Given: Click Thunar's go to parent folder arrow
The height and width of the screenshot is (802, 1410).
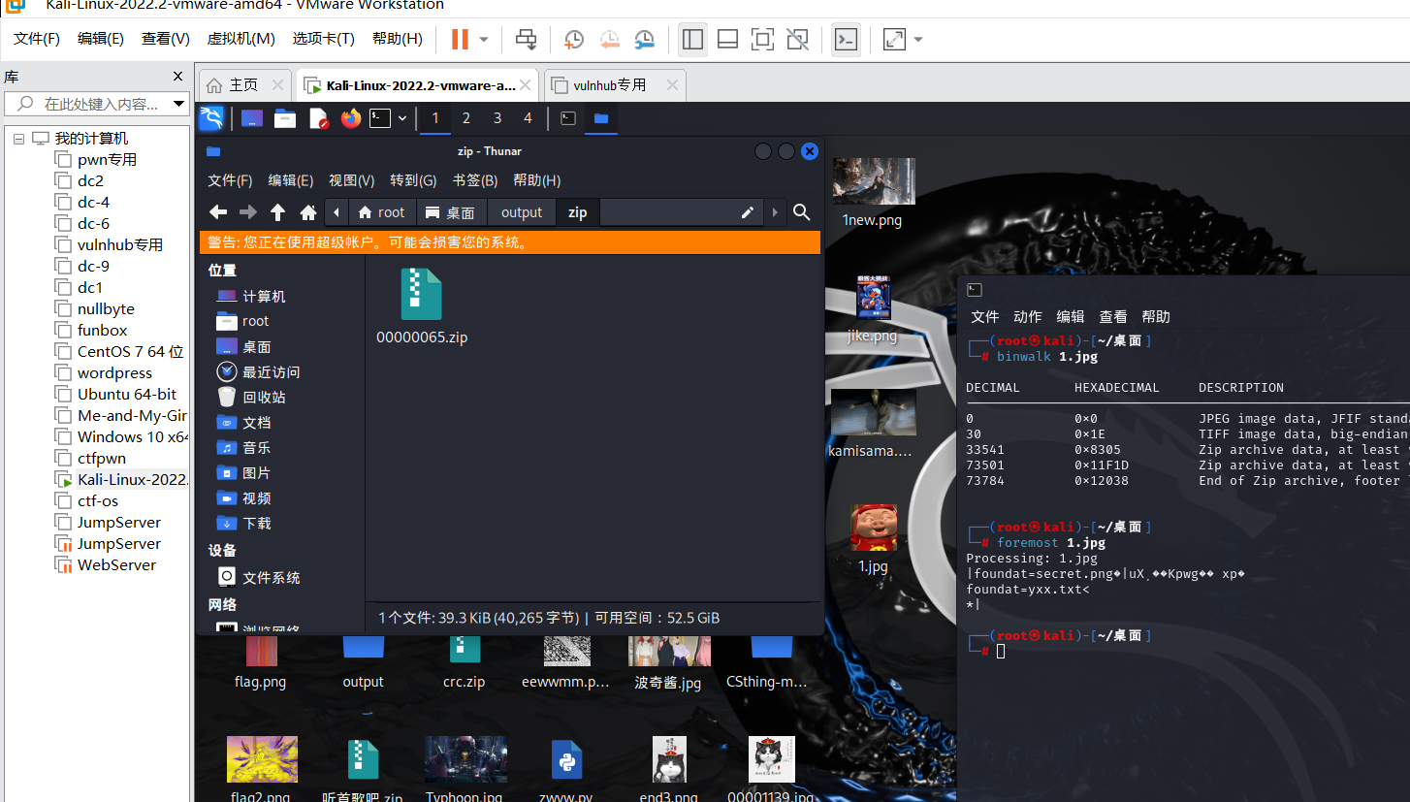Looking at the screenshot, I should [278, 212].
